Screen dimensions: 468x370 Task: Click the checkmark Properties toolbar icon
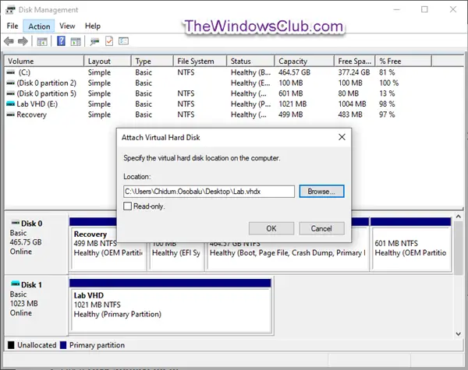pos(109,41)
